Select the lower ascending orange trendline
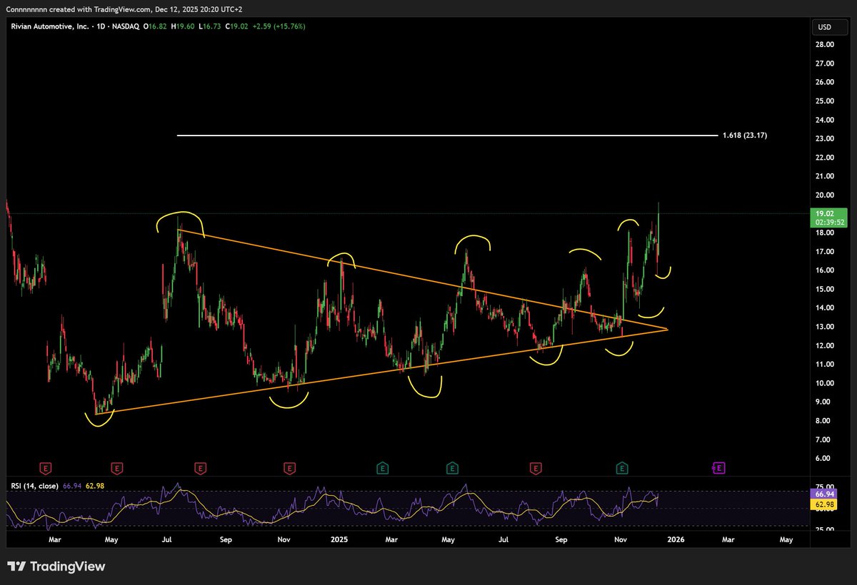The image size is (857, 585). point(381,371)
